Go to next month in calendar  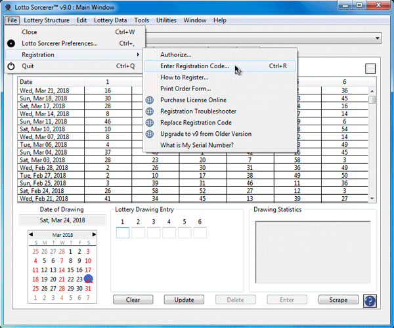point(94,234)
